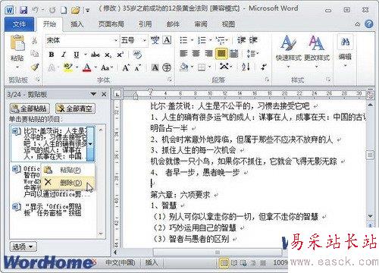
Task: Click the Shrink Font icon
Action: coord(138,67)
